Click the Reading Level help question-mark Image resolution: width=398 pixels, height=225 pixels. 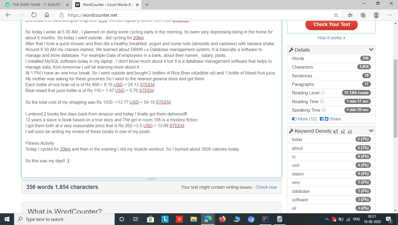coord(323,93)
